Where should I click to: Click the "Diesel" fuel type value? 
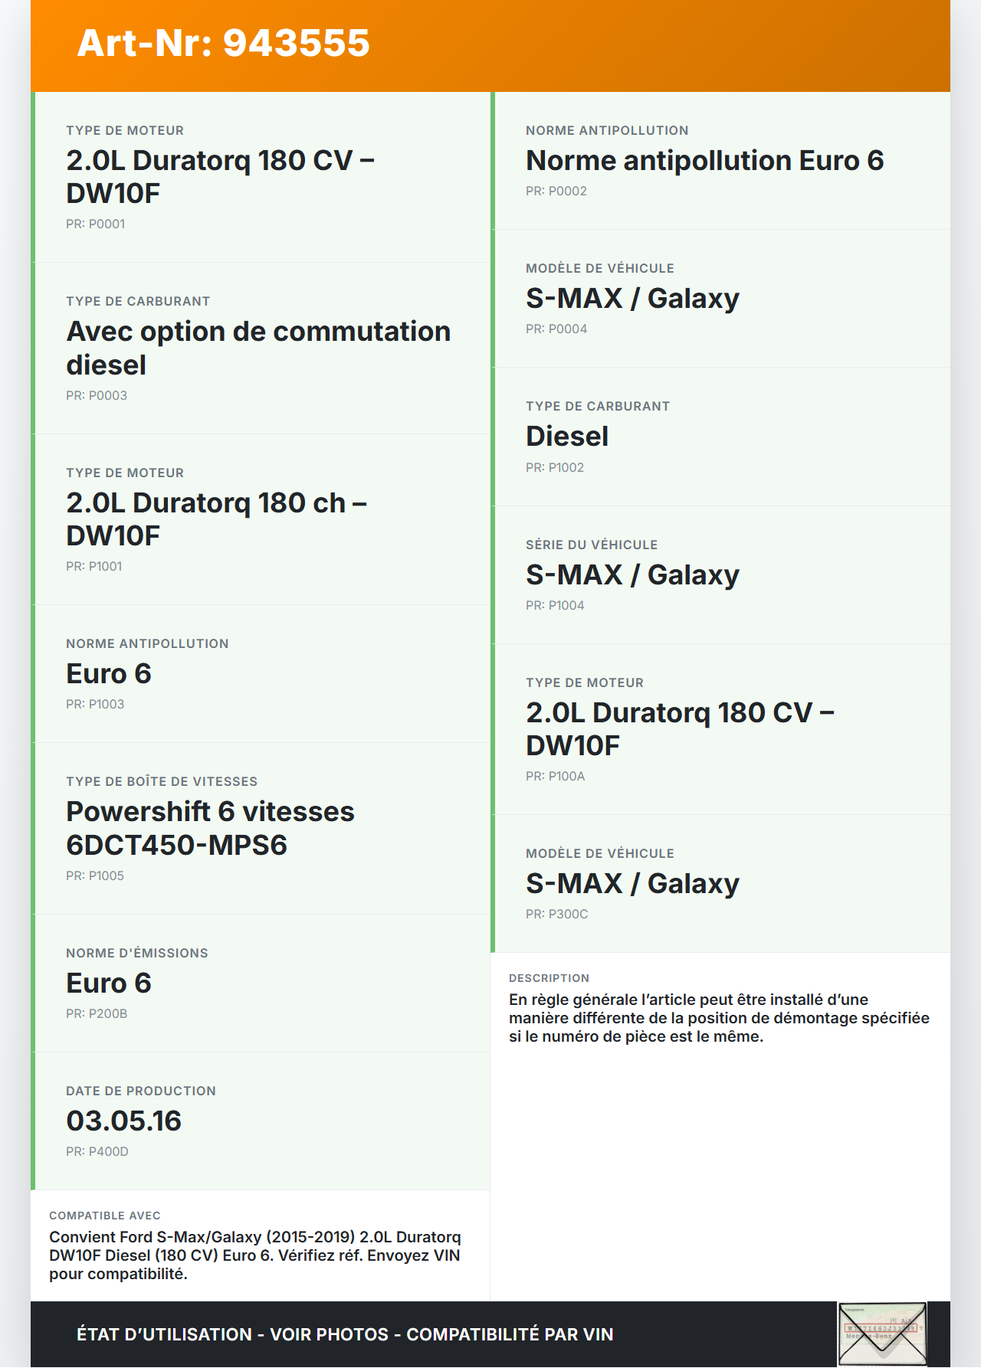point(566,437)
